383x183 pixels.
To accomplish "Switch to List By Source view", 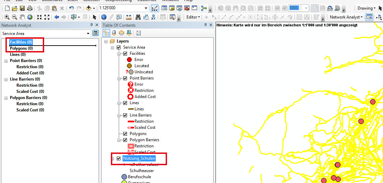I will point(114,33).
